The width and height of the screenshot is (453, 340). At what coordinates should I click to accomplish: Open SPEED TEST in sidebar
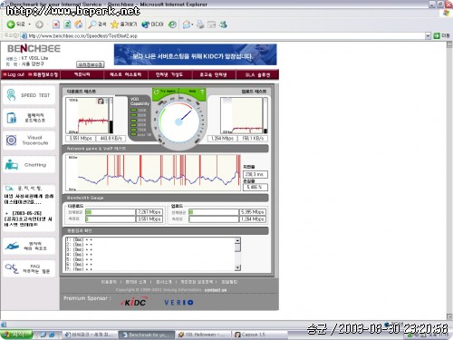coord(29,95)
